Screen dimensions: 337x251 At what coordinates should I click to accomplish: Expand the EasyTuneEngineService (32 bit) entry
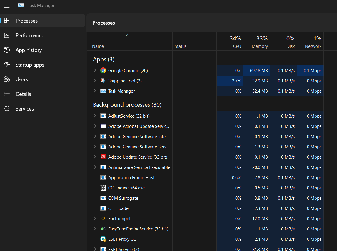pyautogui.click(x=95, y=229)
